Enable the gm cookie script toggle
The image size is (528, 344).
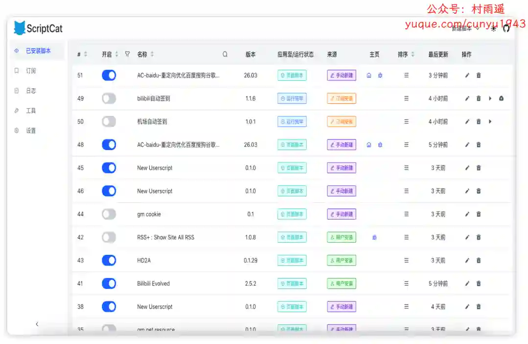click(109, 214)
